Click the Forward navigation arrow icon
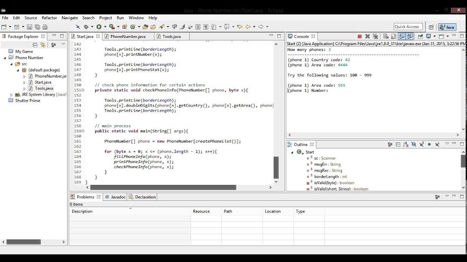467x262 pixels. point(261,27)
